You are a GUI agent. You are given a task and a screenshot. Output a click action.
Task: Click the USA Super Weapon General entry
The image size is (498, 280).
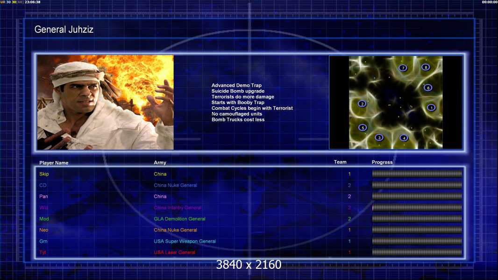185,241
